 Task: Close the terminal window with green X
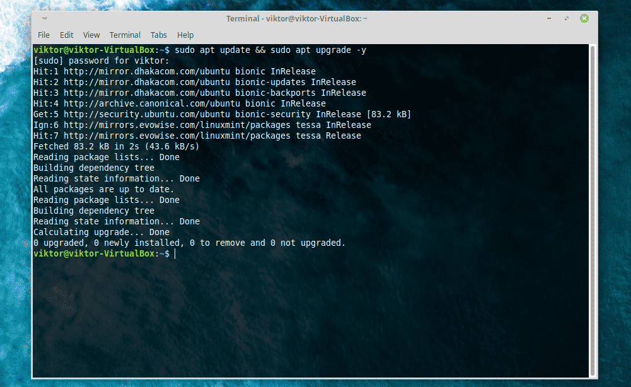click(x=584, y=18)
